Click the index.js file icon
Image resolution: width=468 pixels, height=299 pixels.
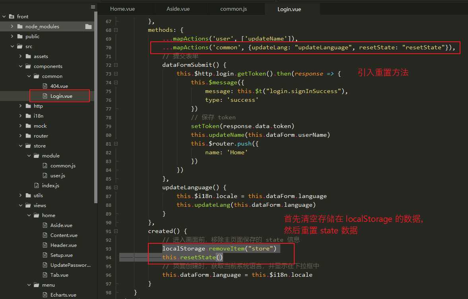[x=37, y=186]
